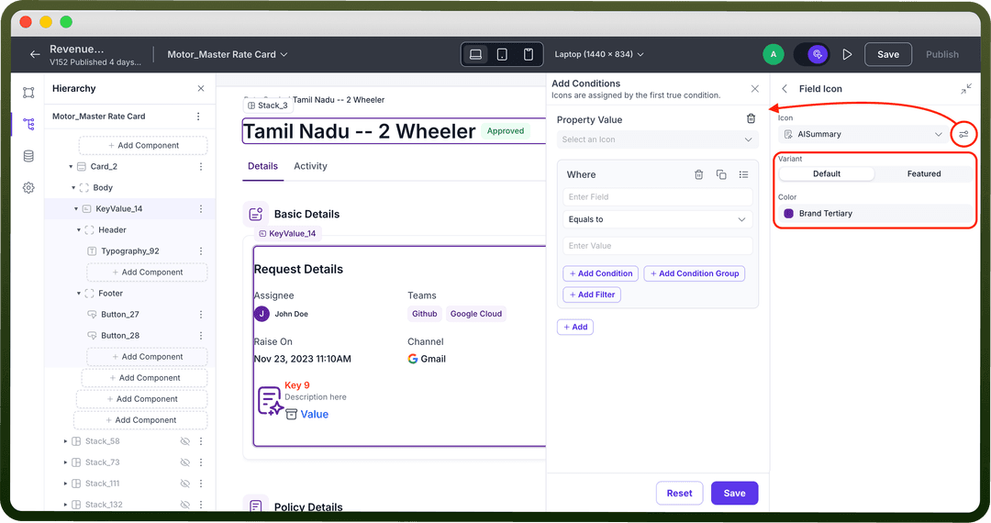Expand the Stack_73 tree node
The width and height of the screenshot is (991, 523).
point(65,462)
